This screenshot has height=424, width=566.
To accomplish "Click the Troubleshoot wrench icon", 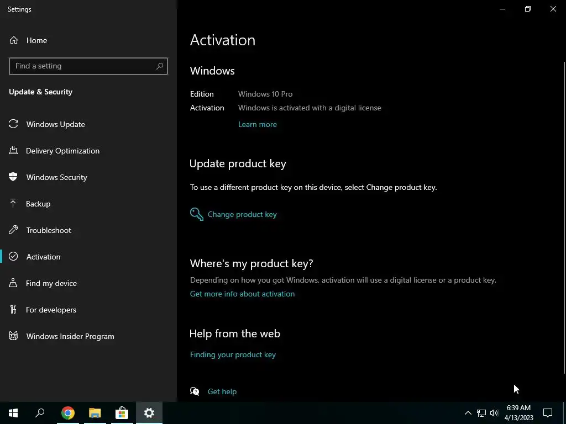I will [x=13, y=230].
